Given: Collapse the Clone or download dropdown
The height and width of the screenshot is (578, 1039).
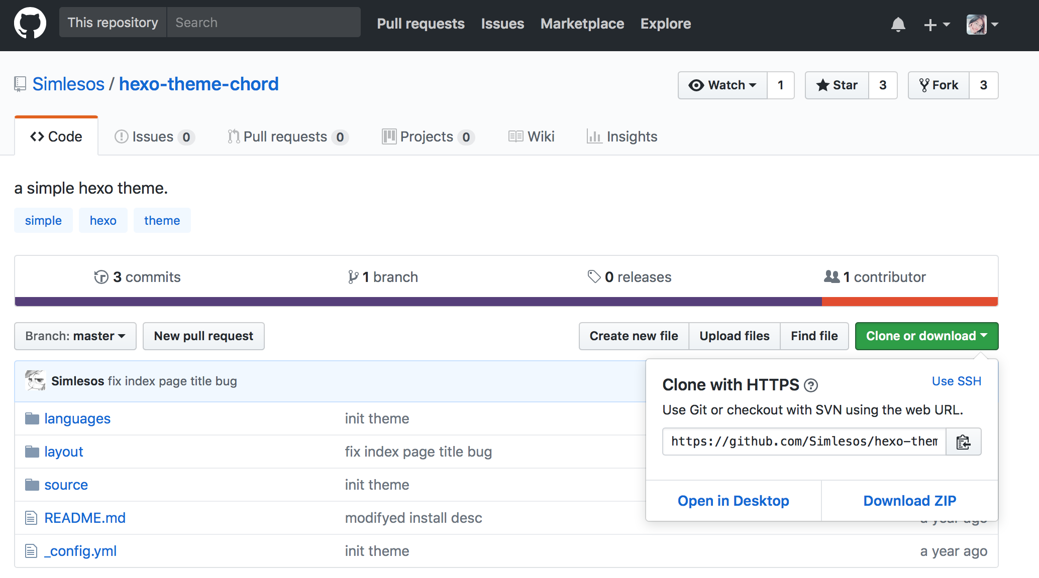Looking at the screenshot, I should point(927,336).
